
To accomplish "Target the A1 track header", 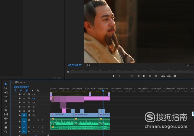I will [24, 122].
